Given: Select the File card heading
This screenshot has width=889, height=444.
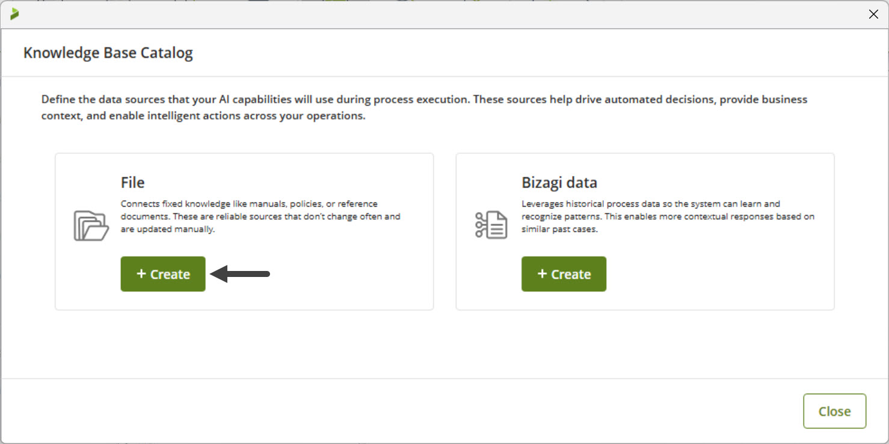Looking at the screenshot, I should pyautogui.click(x=133, y=182).
